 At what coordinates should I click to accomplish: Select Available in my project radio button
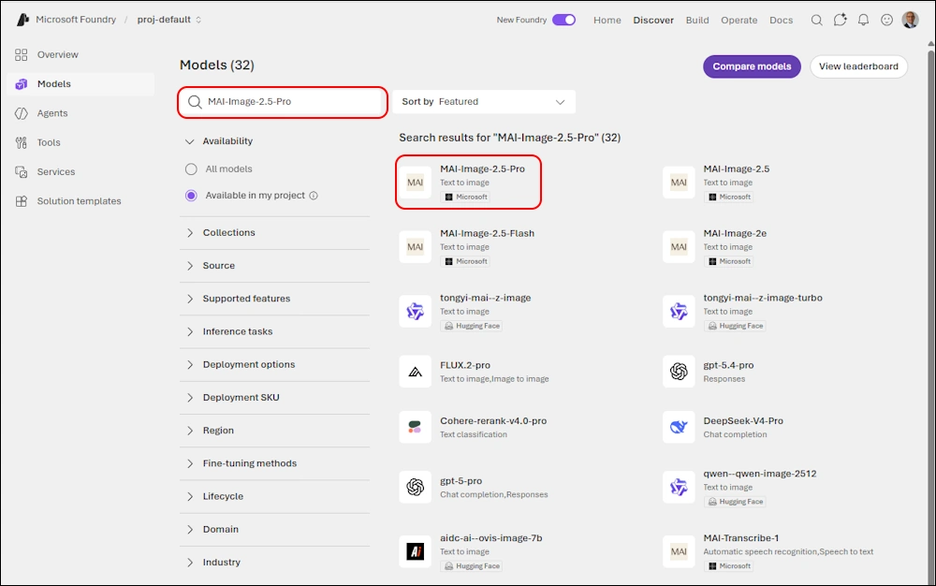coord(191,196)
